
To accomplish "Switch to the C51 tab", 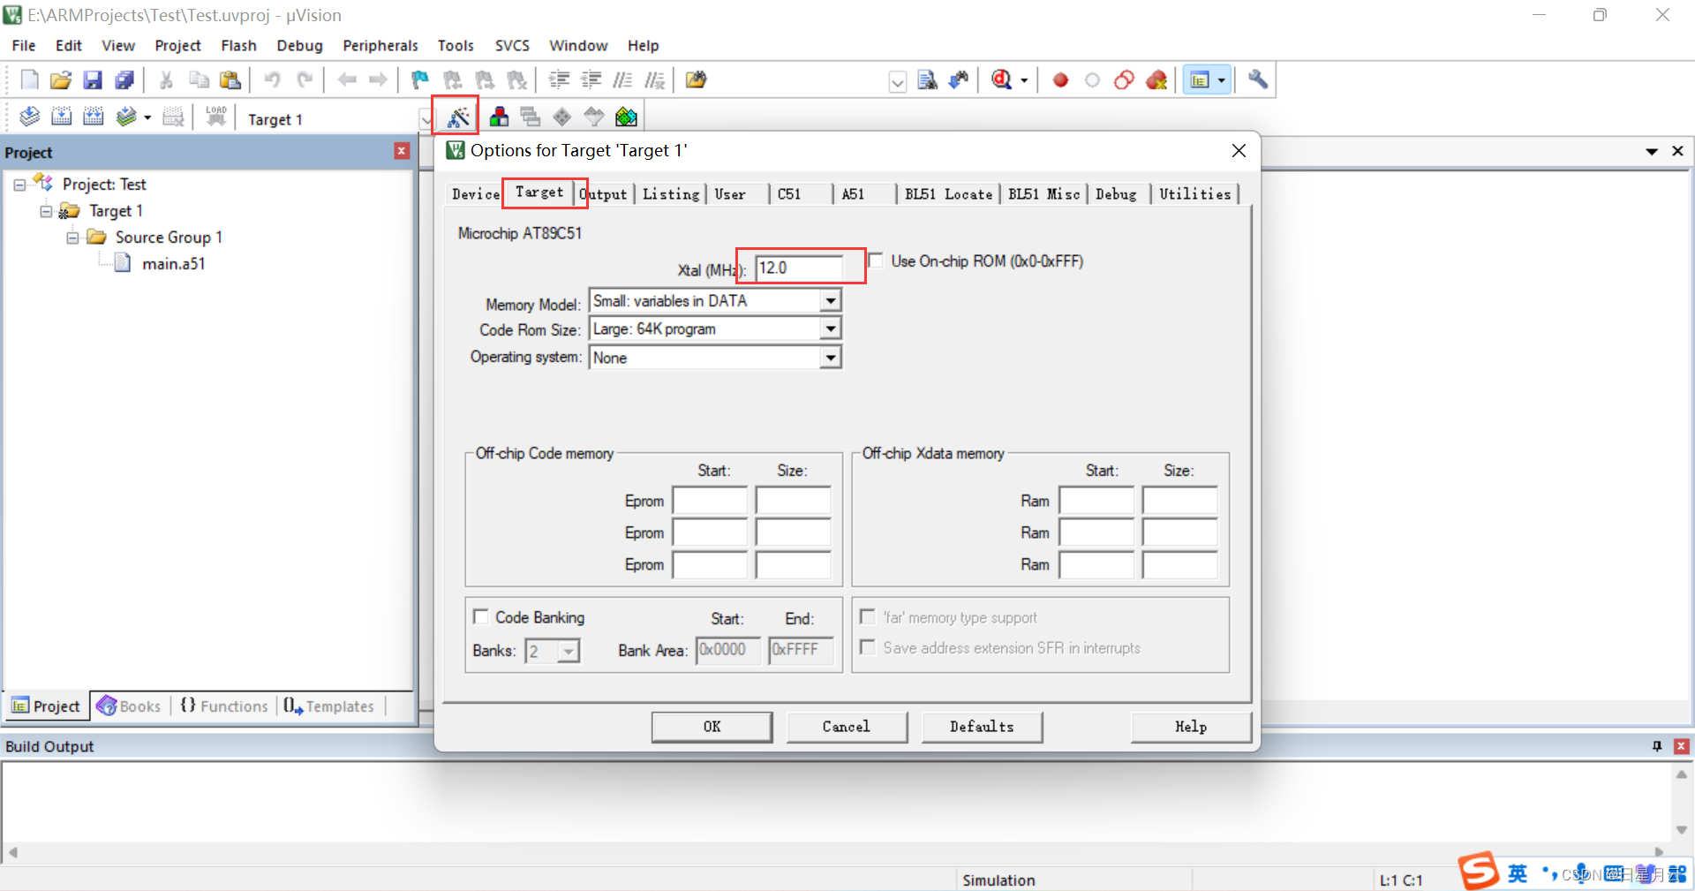I will click(789, 194).
